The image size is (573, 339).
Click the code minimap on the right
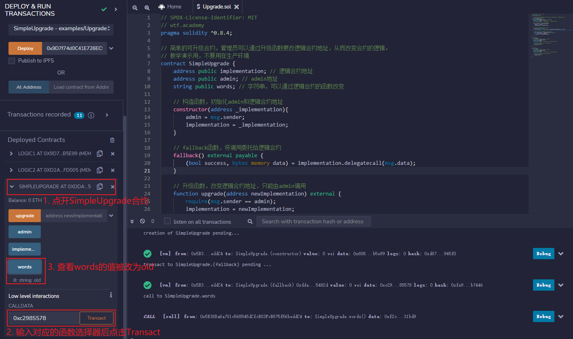(550, 36)
